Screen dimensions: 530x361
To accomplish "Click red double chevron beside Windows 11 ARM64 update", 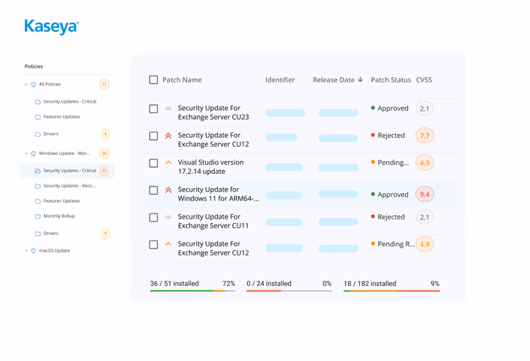I will pyautogui.click(x=168, y=189).
